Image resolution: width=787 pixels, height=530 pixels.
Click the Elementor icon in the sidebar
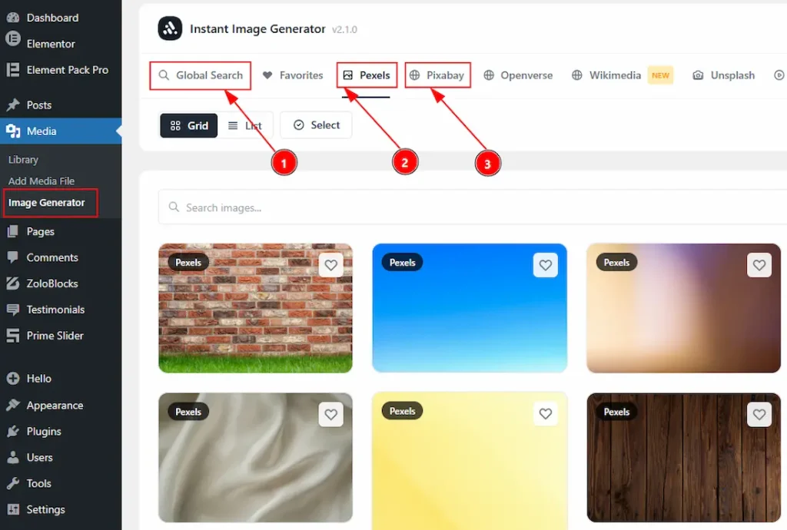coord(13,39)
